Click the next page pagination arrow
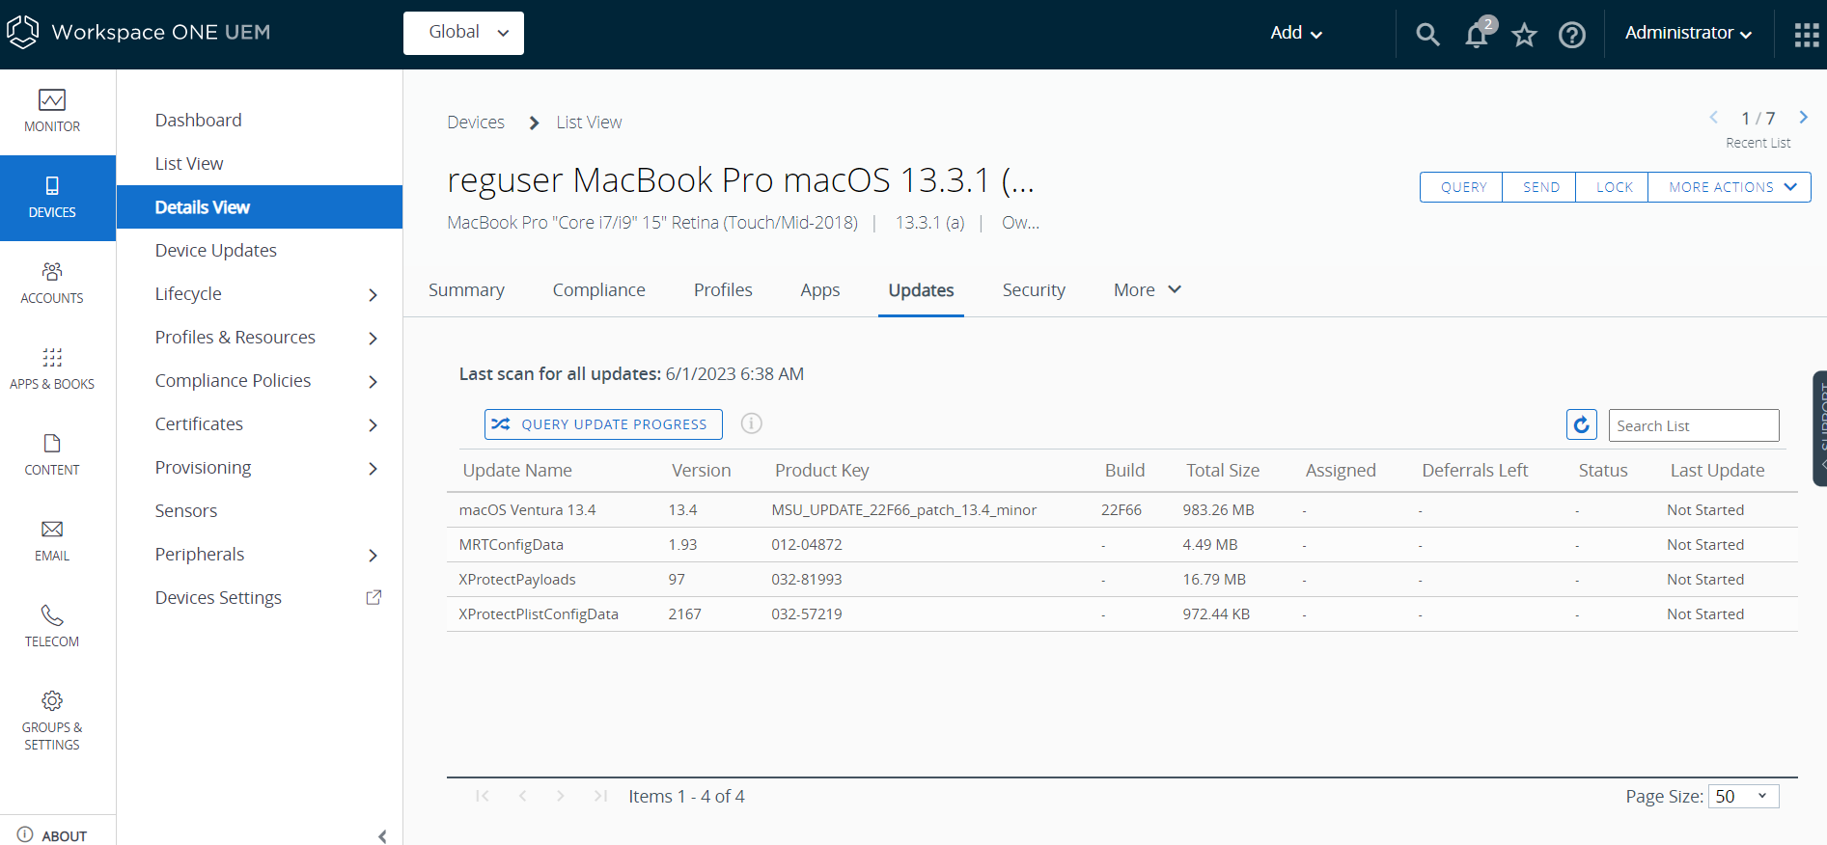This screenshot has height=845, width=1827. (561, 796)
